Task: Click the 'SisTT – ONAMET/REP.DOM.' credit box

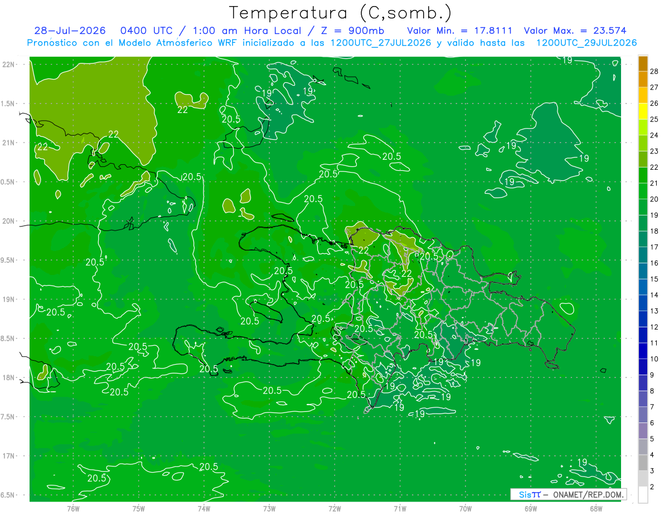Action: pos(568,494)
